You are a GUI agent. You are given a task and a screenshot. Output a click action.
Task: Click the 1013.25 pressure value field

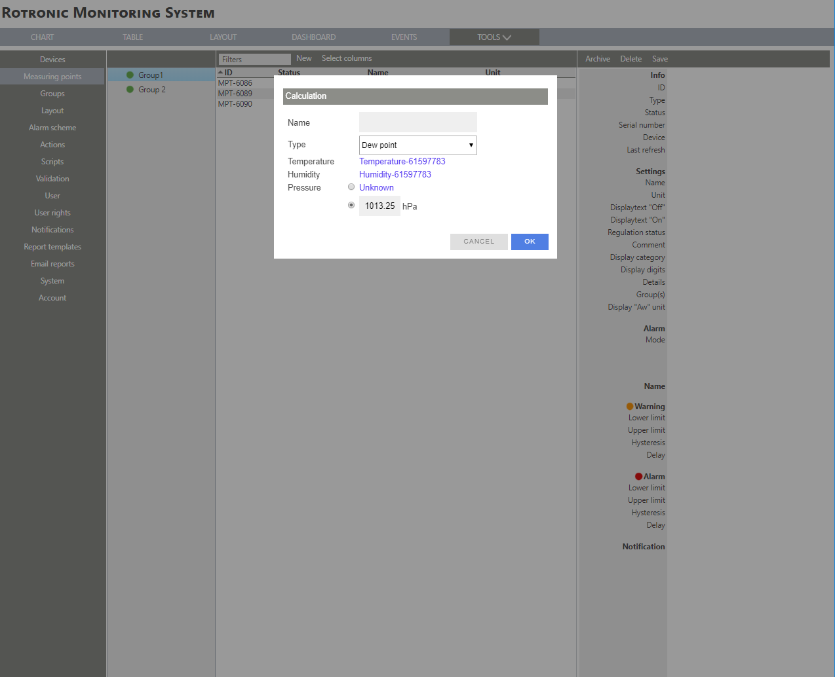pos(379,206)
